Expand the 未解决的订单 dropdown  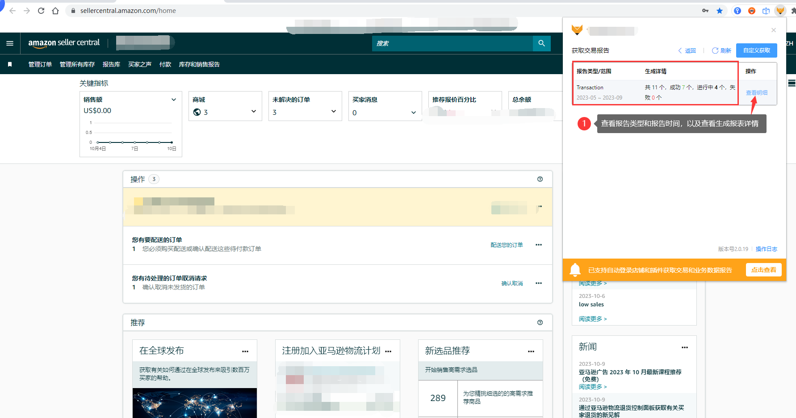tap(334, 111)
